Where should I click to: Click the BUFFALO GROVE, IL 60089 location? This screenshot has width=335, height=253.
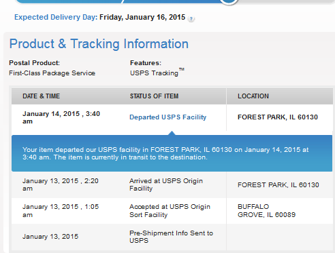pos(266,210)
